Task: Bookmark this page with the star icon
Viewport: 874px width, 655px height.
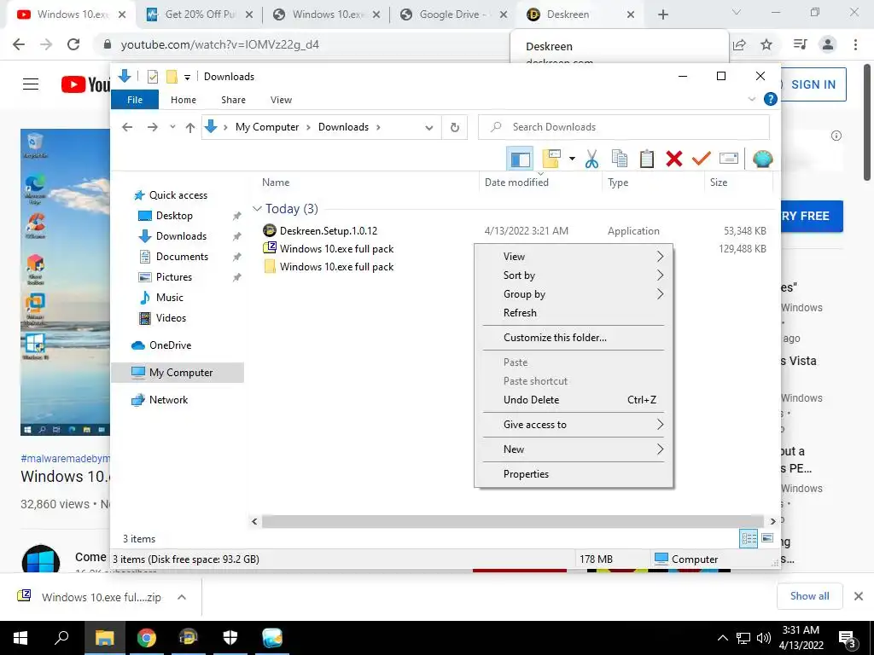Action: pos(766,44)
